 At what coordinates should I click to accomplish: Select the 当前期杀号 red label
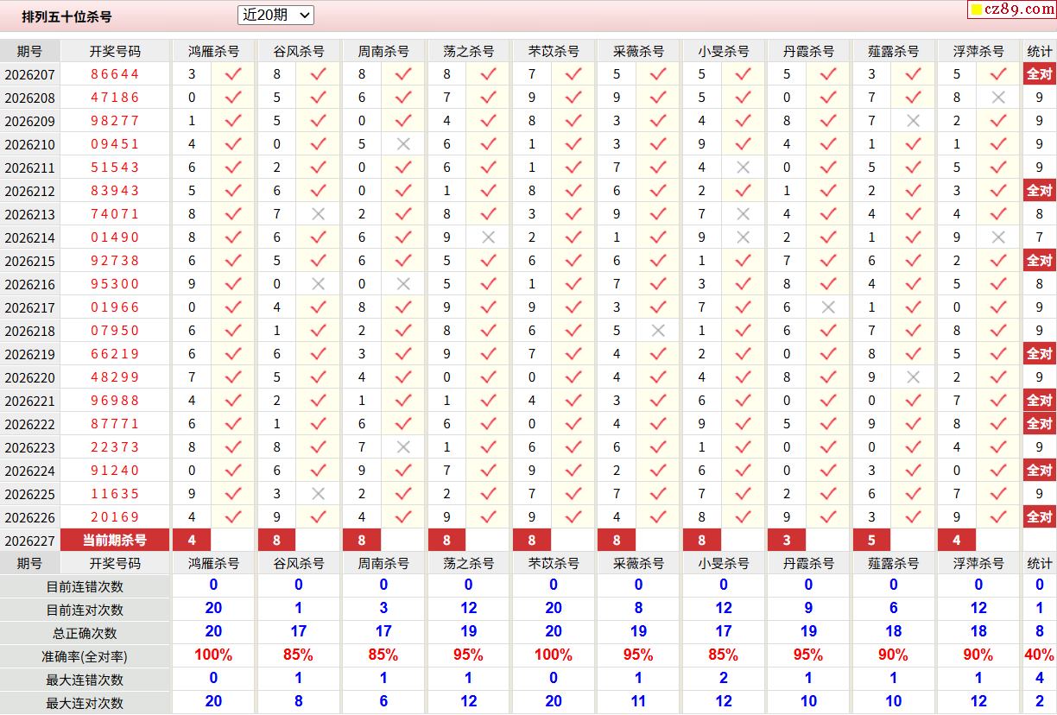click(x=115, y=541)
